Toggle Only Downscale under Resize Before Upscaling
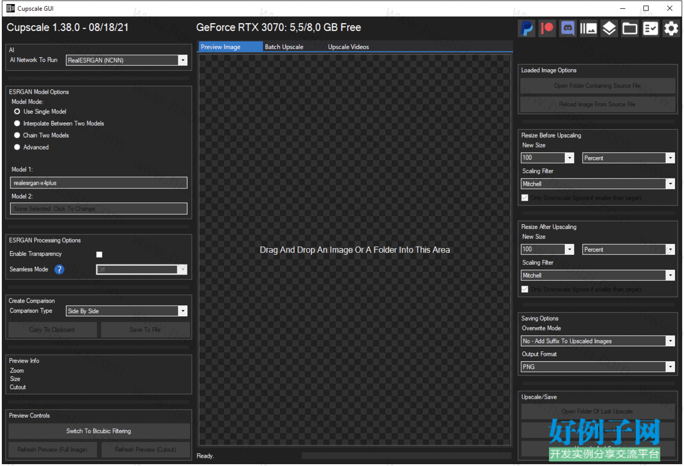684x466 pixels. [x=525, y=198]
